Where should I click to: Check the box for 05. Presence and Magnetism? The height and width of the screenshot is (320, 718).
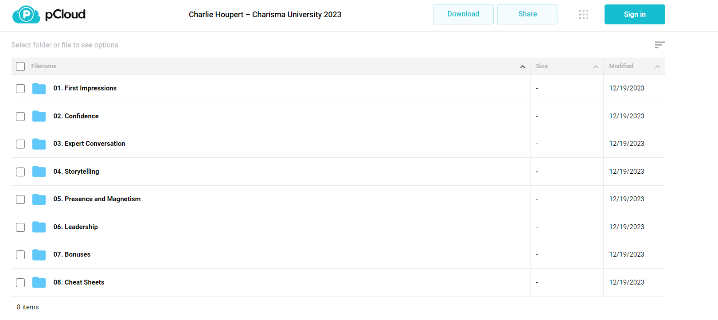[x=20, y=199]
